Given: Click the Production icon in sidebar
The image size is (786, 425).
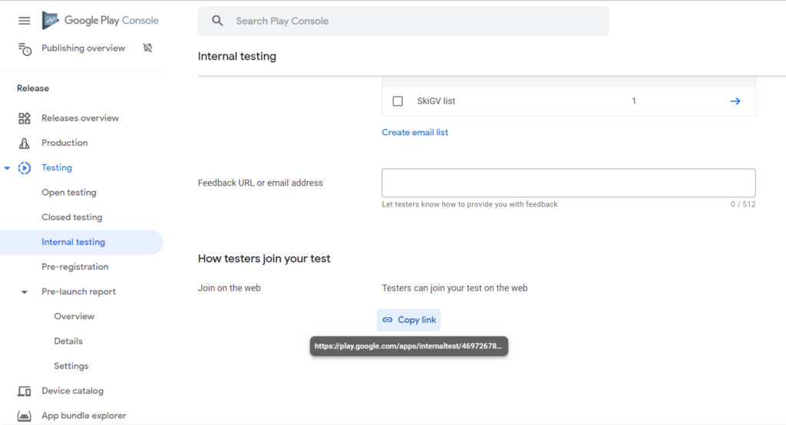Looking at the screenshot, I should coord(25,143).
